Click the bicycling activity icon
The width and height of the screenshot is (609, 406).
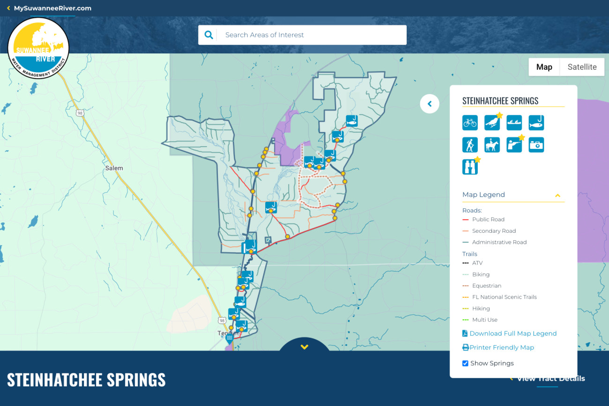coord(470,123)
